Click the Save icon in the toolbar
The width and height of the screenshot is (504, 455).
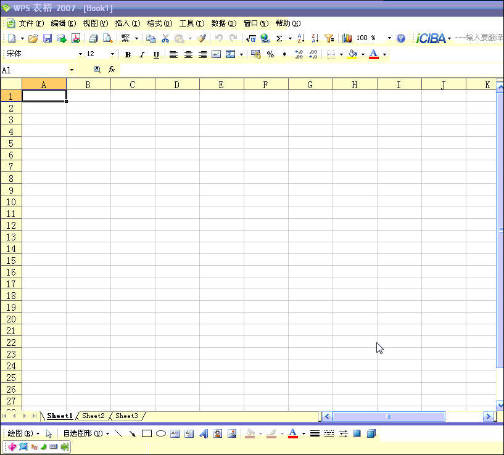(x=48, y=38)
